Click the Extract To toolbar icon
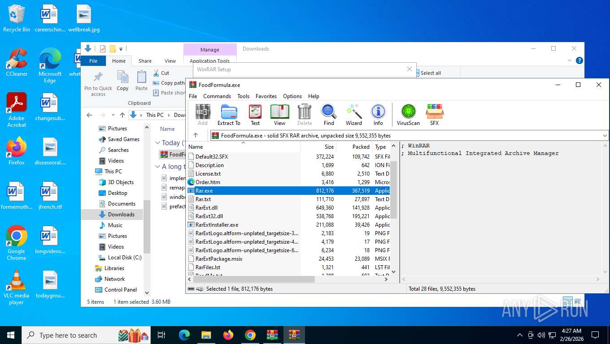 [229, 115]
